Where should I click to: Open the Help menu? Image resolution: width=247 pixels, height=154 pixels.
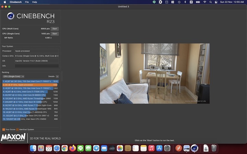(35, 2)
